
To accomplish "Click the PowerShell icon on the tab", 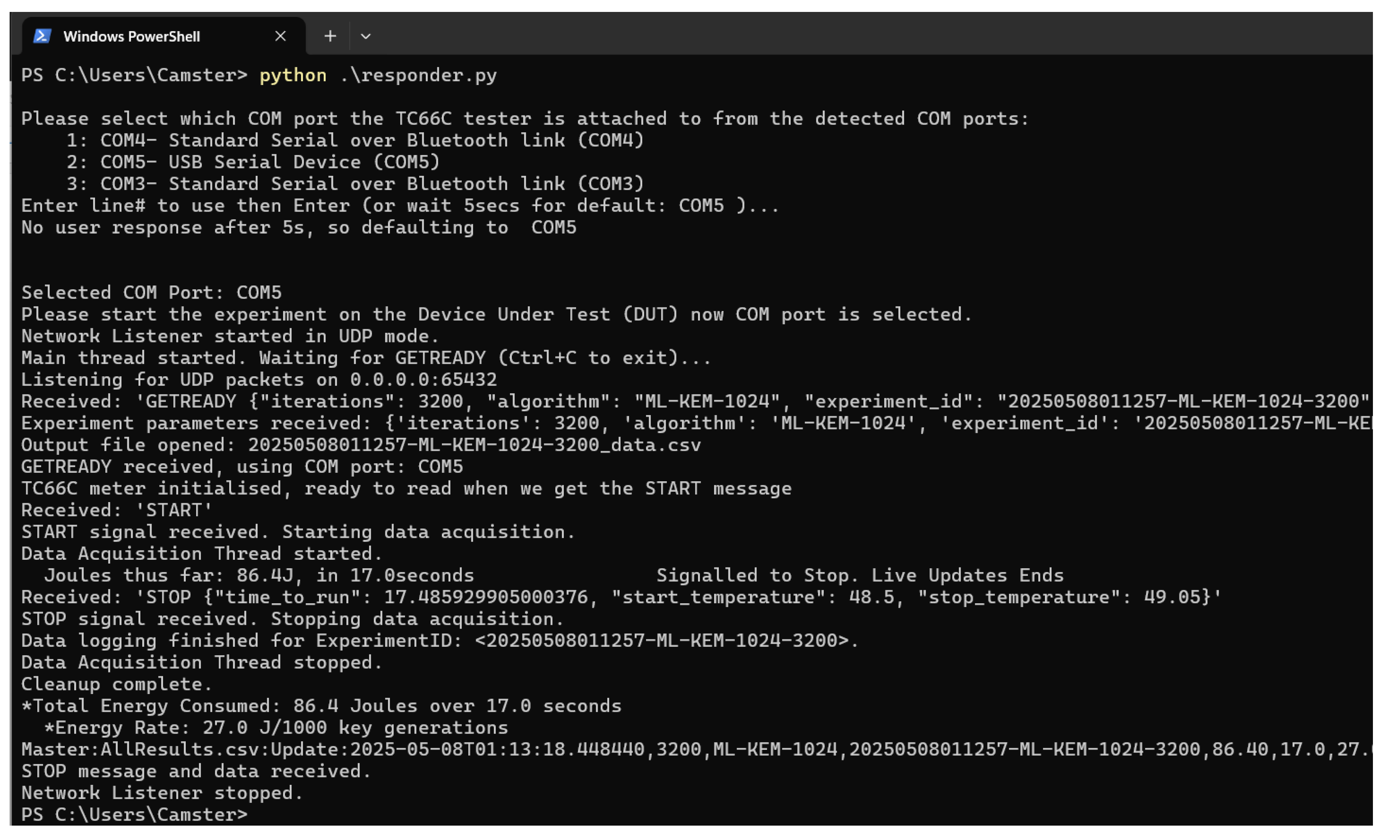I will [x=43, y=37].
